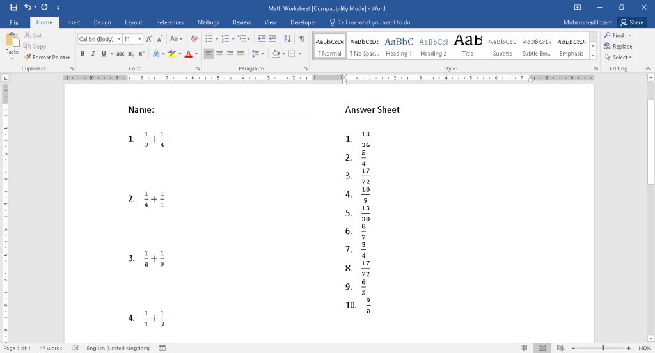The width and height of the screenshot is (655, 353).
Task: Click the Redo/Repeat icon
Action: tap(44, 7)
